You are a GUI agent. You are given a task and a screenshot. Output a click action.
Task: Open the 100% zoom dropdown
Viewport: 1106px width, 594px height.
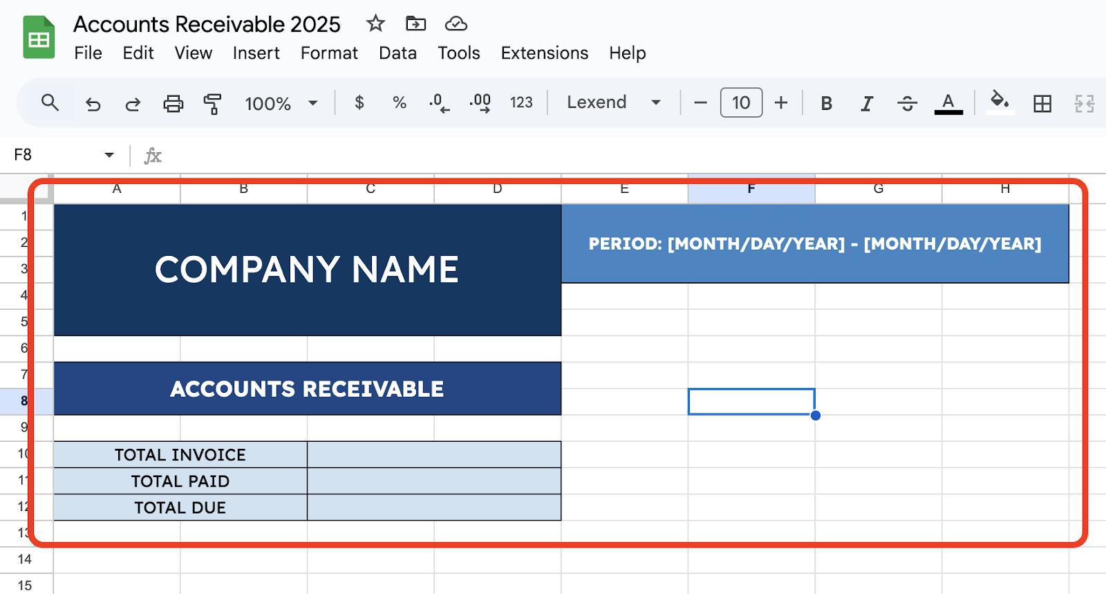click(x=281, y=104)
